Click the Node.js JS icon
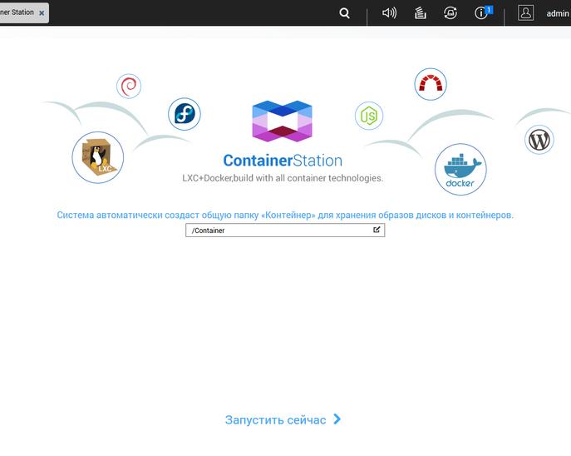571x456 pixels. (x=369, y=116)
